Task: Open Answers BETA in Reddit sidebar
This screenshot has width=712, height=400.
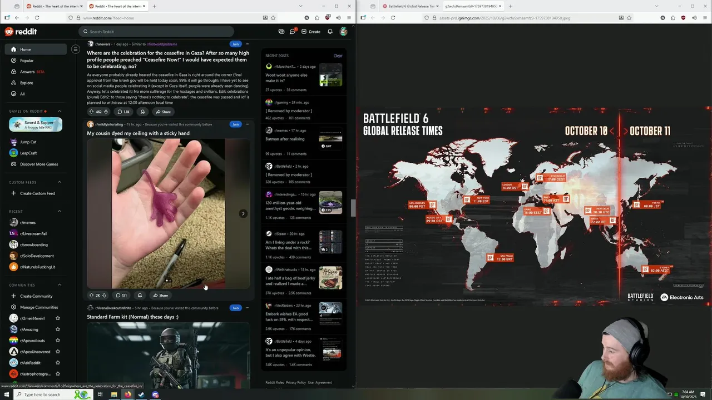Action: coord(36,72)
